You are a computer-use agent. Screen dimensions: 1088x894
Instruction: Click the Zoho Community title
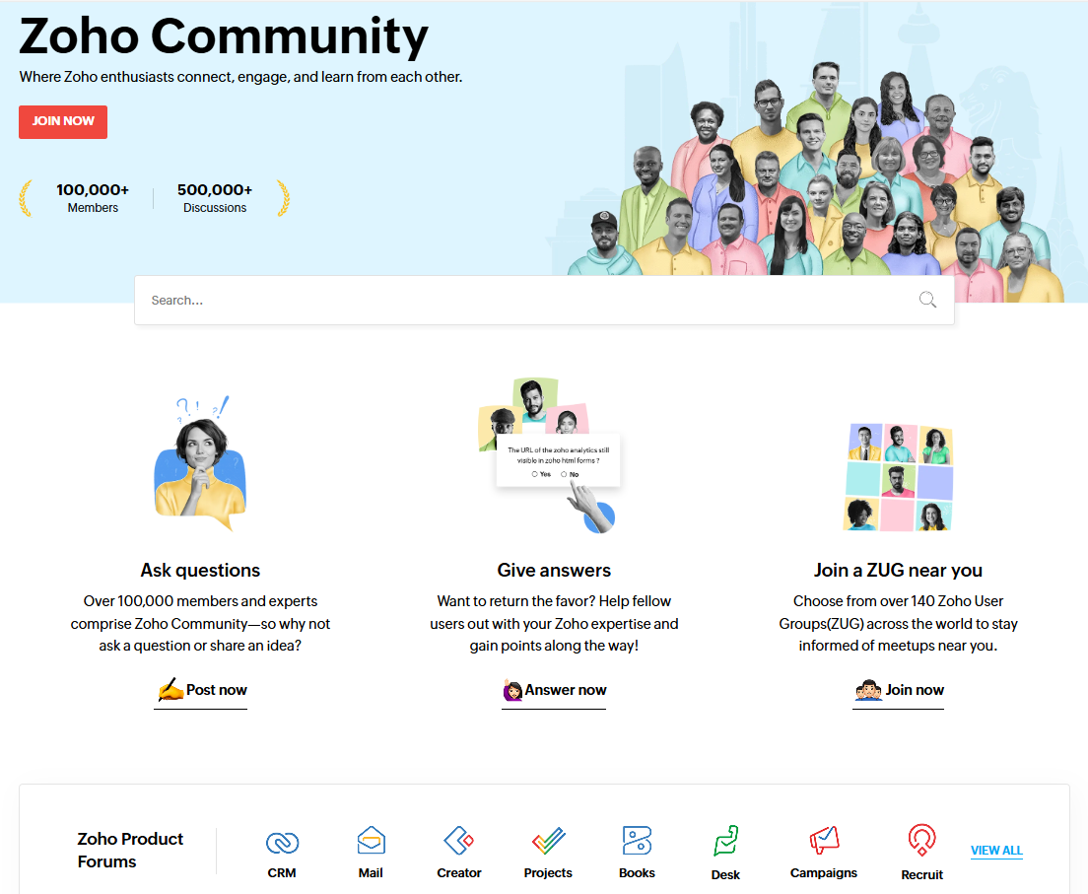tap(224, 36)
